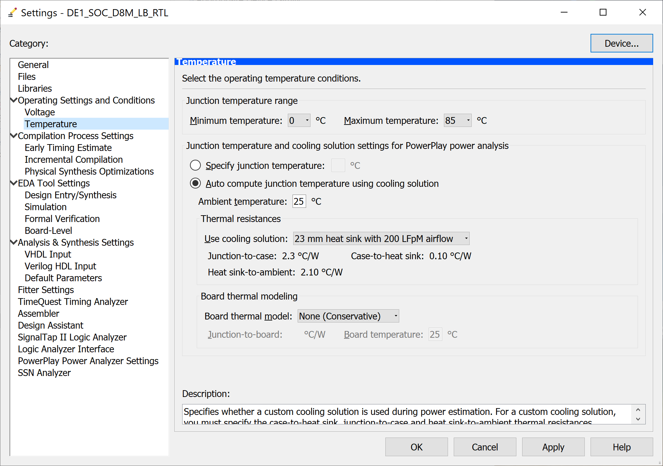This screenshot has height=466, width=663.
Task: Click the Device... button
Action: pos(621,43)
